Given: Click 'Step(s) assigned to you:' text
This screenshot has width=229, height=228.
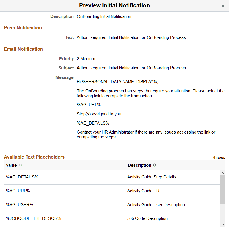Looking at the screenshot, I should [100, 114].
